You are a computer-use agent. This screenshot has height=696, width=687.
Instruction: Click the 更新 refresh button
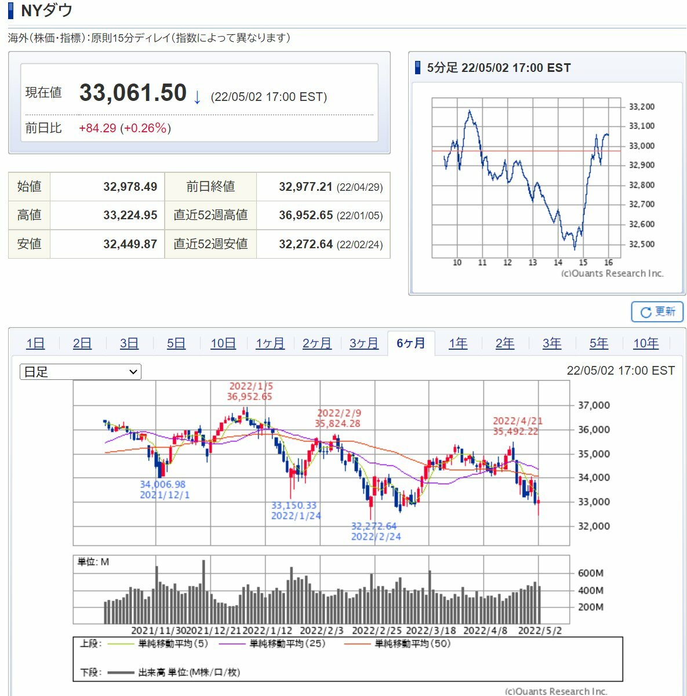coord(657,312)
